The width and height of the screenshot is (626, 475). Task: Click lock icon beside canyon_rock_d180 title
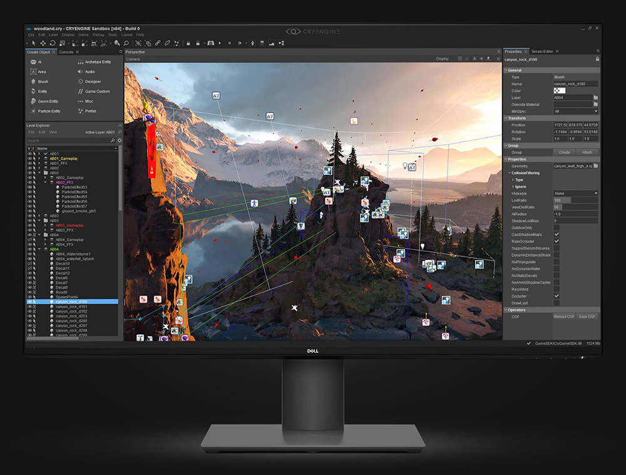[597, 59]
